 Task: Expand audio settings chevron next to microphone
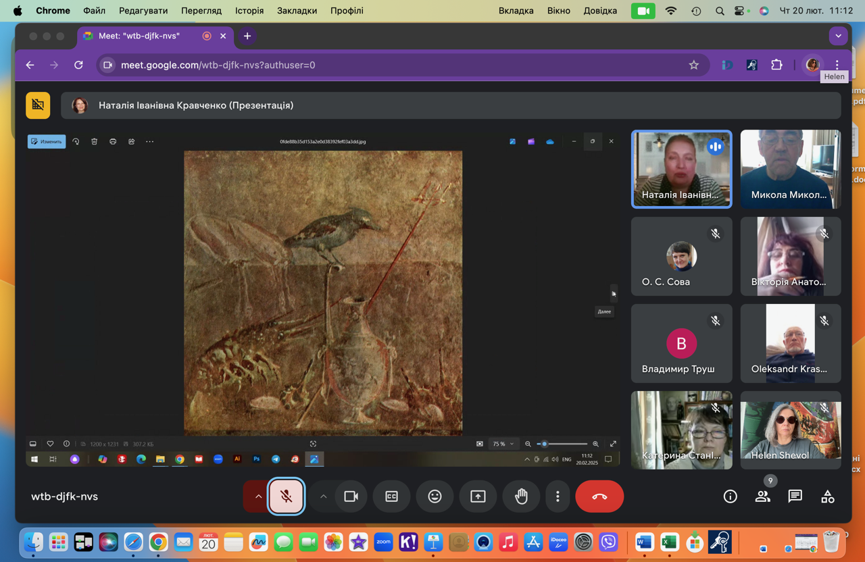258,496
